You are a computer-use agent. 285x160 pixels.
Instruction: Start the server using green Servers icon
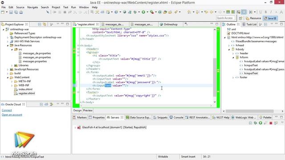[261, 123]
